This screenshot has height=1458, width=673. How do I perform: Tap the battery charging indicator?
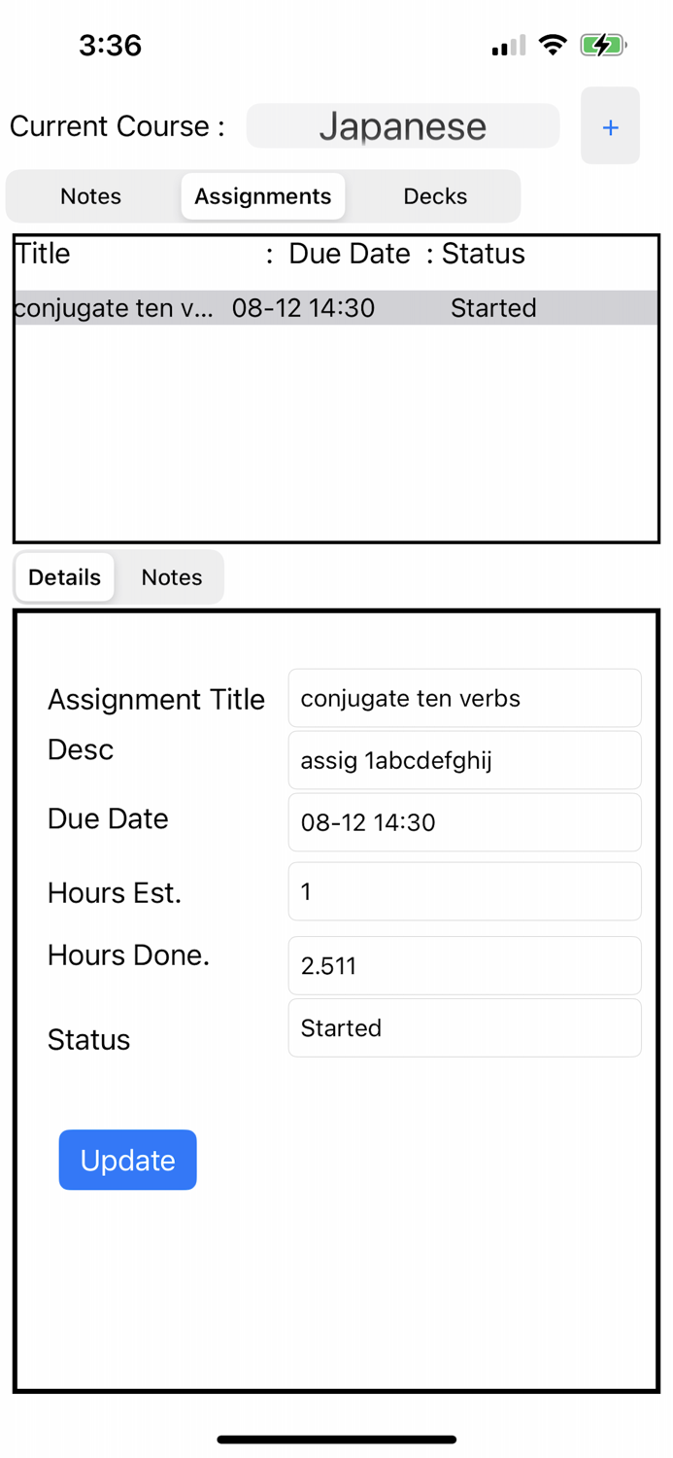coord(602,44)
